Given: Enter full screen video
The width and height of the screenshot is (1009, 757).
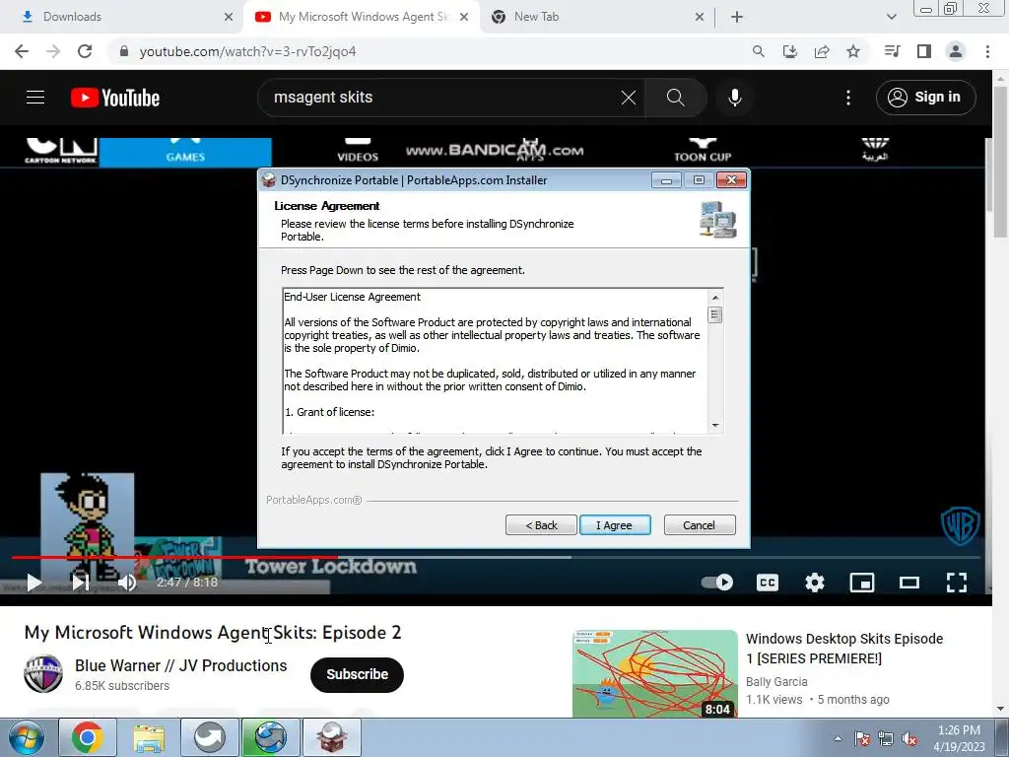Looking at the screenshot, I should pyautogui.click(x=957, y=583).
